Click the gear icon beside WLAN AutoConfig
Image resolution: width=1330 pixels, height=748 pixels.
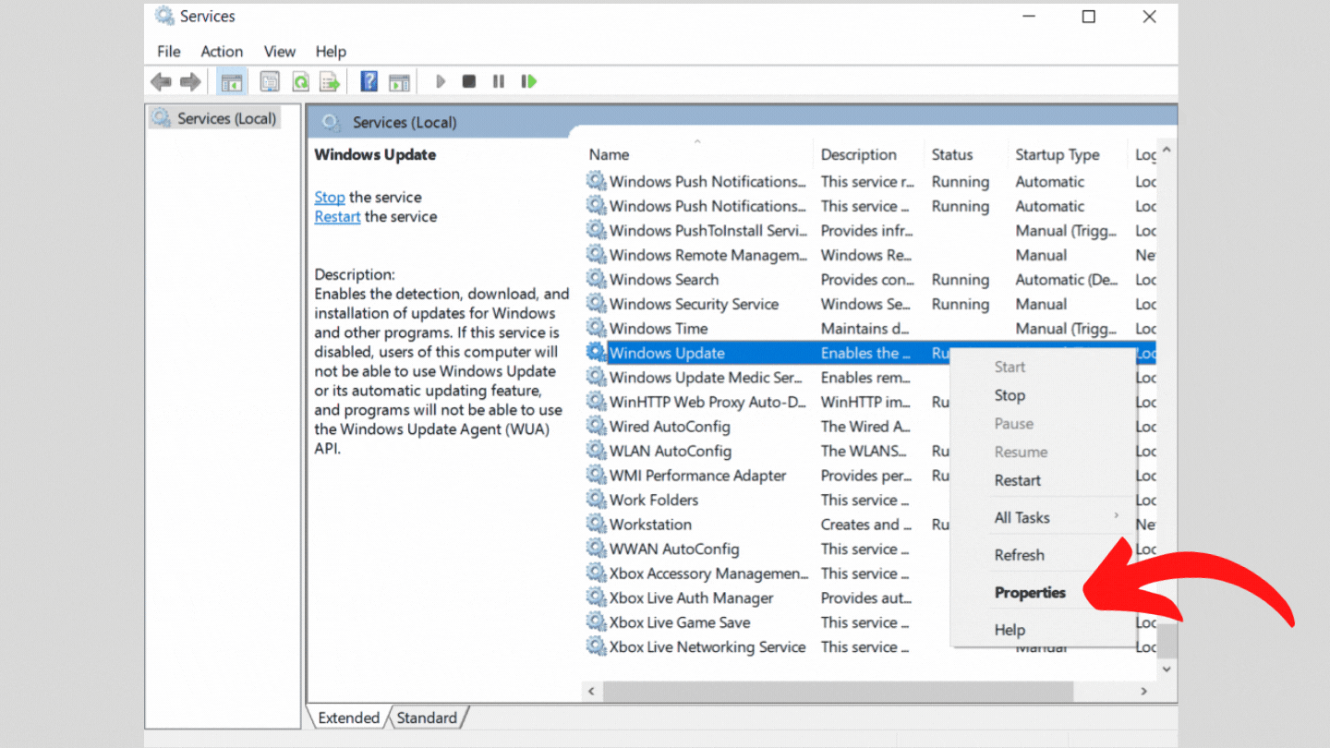coord(597,451)
